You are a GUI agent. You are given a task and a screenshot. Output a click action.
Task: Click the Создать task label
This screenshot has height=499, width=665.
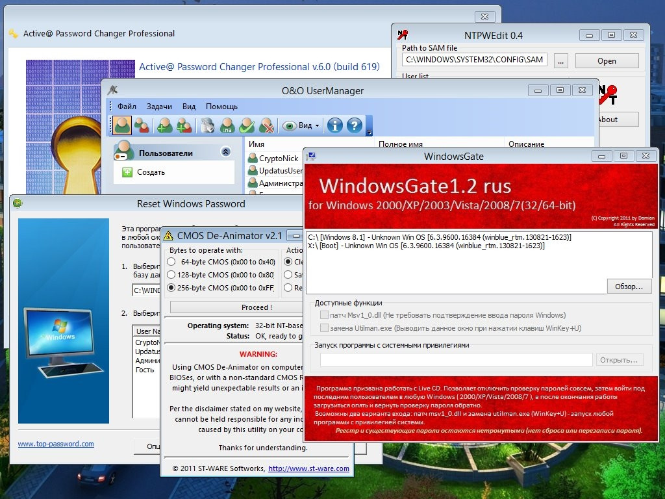(x=151, y=172)
